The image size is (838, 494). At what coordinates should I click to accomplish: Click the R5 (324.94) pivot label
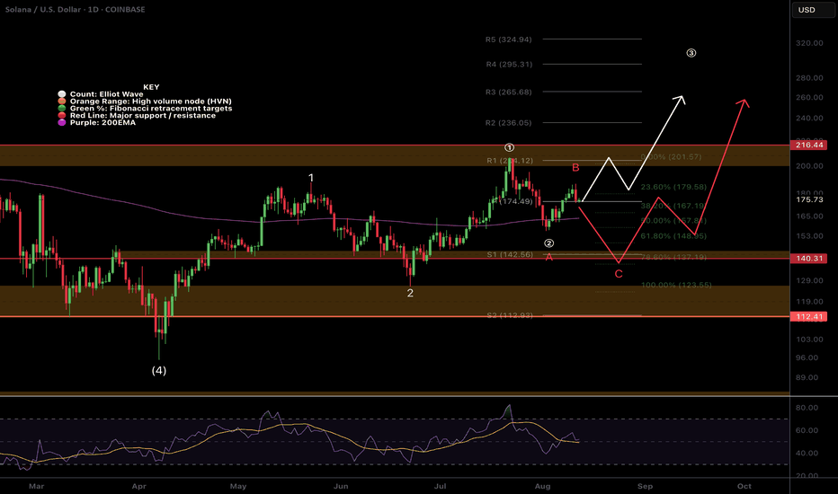coord(508,40)
